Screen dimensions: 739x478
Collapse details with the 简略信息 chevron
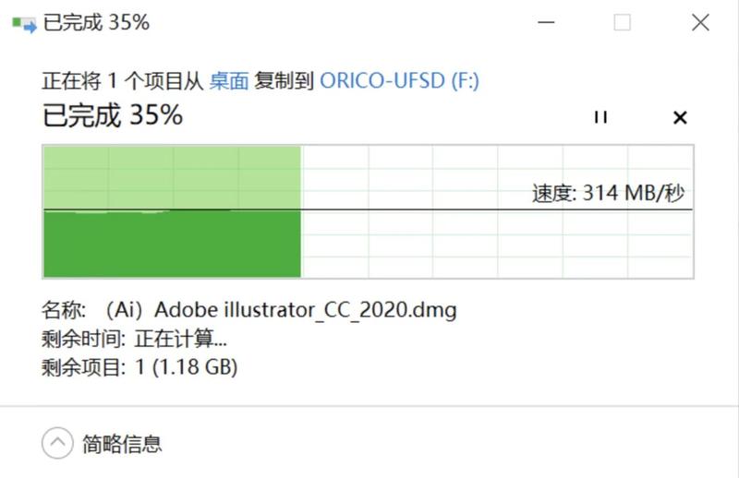[57, 443]
